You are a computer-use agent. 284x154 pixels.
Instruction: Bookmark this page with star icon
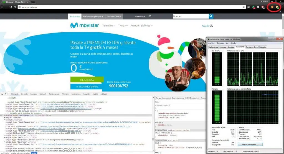[244, 7]
